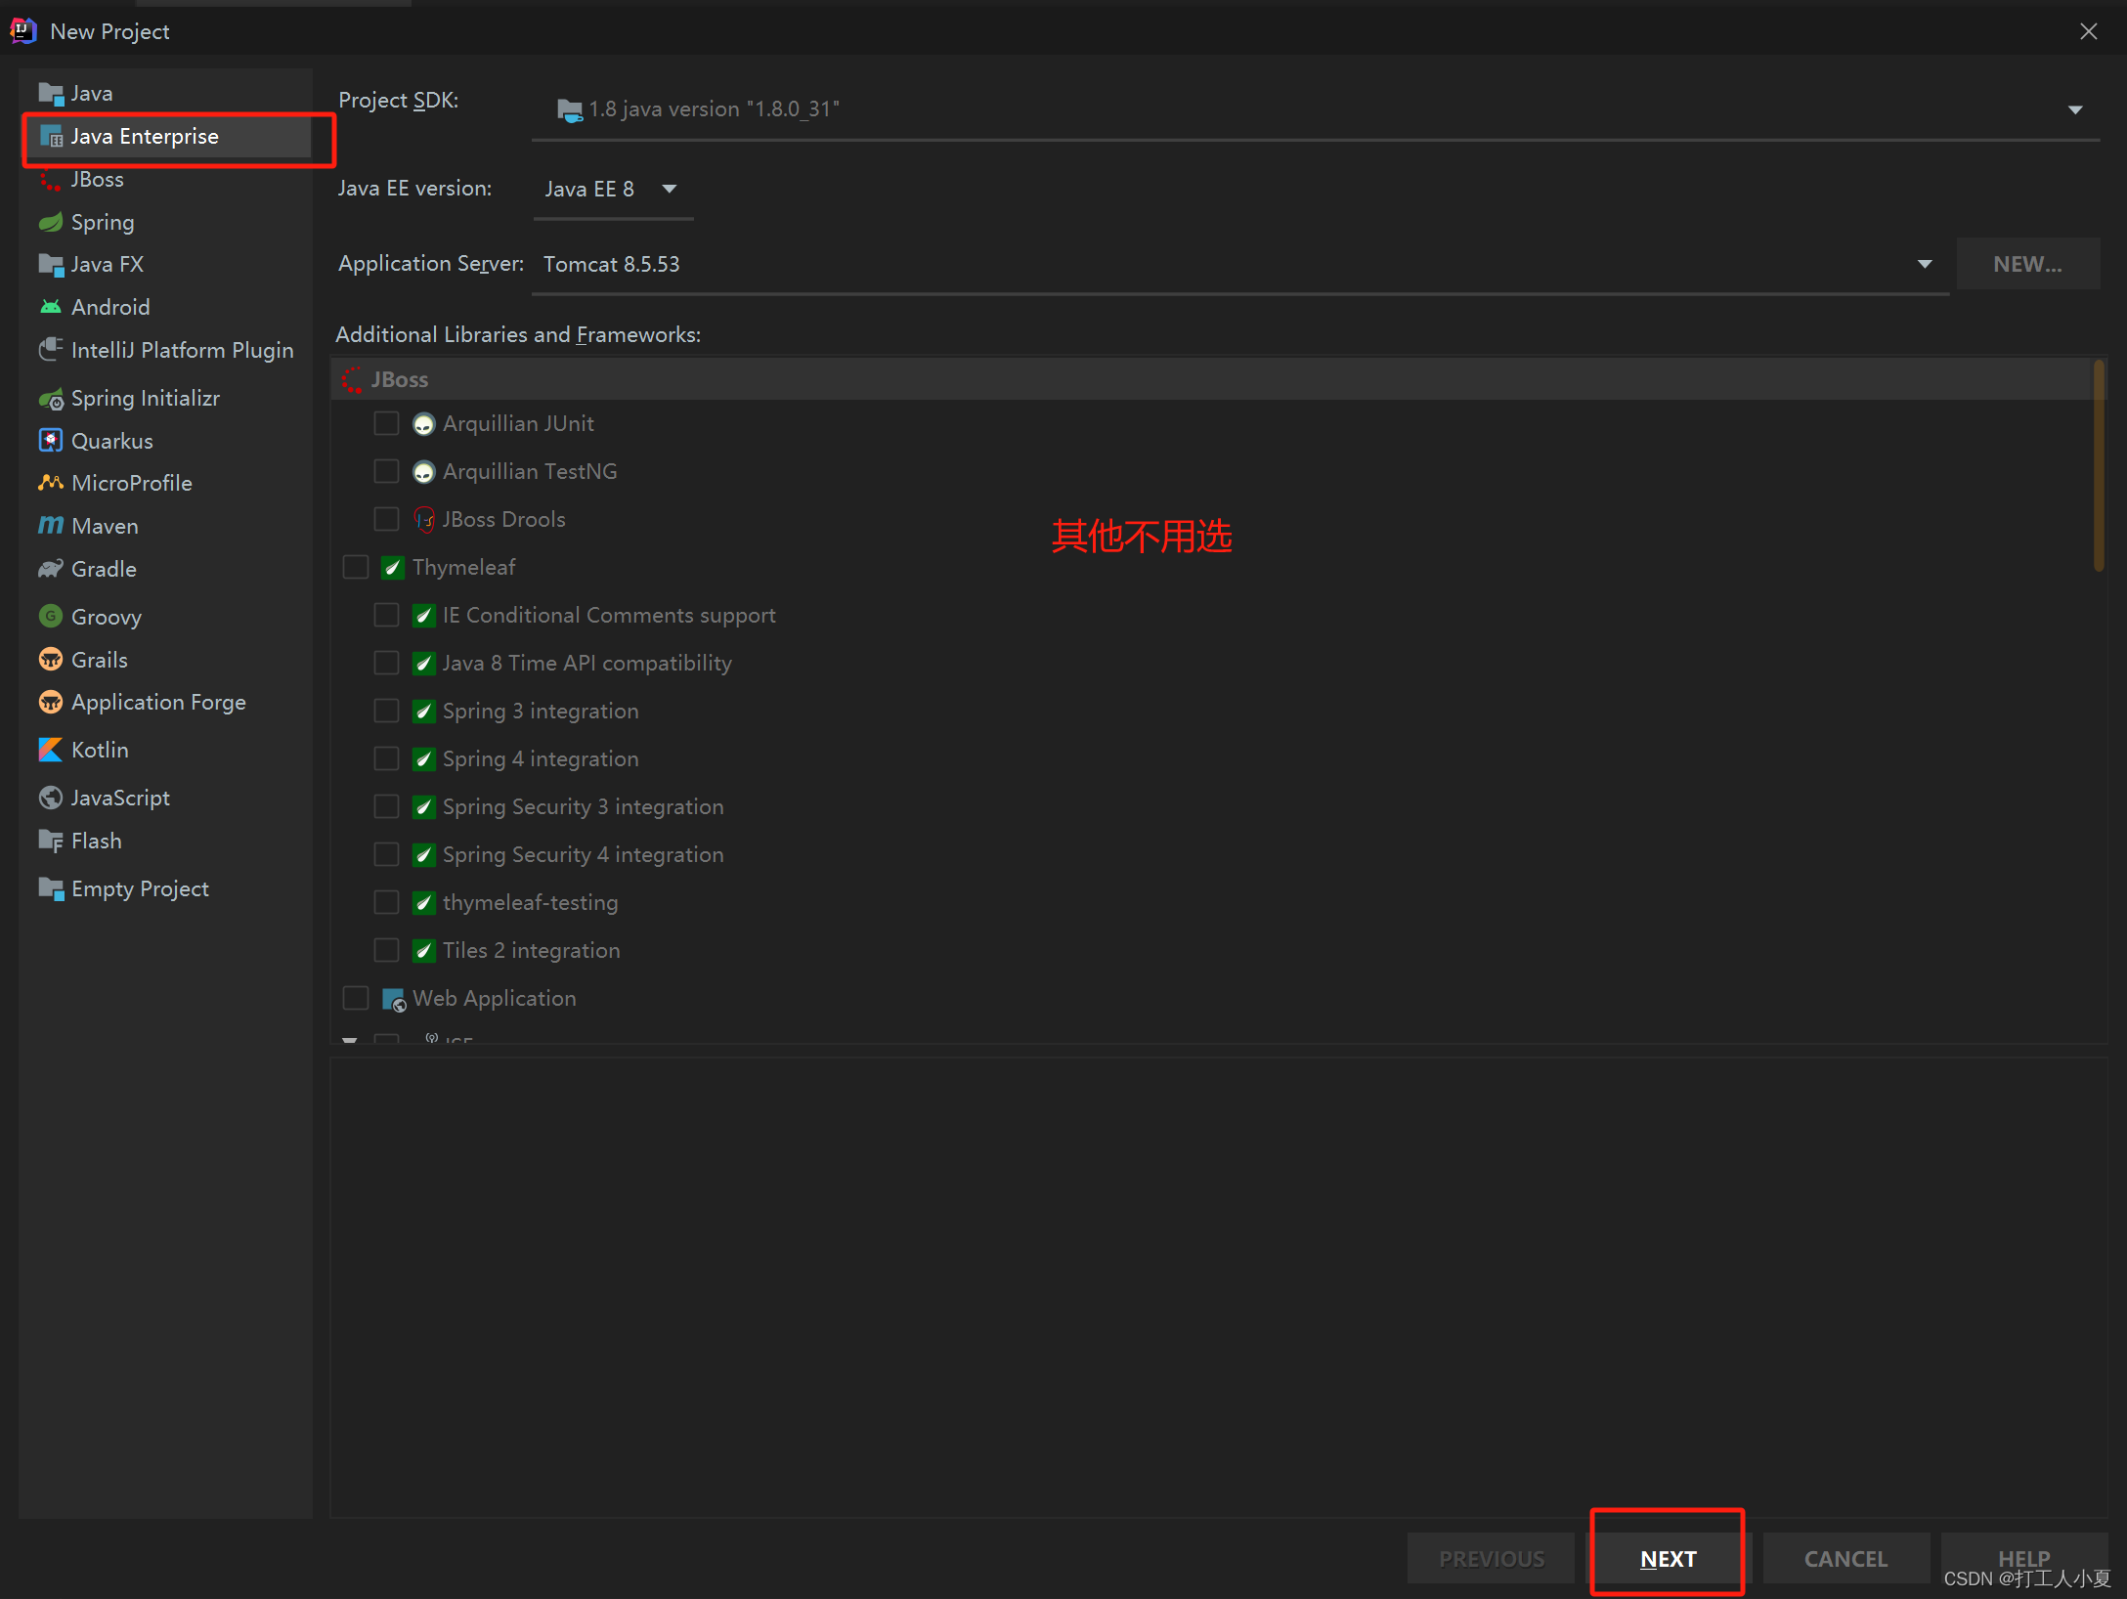Image resolution: width=2127 pixels, height=1599 pixels.
Task: Click the NEXT button
Action: point(1668,1558)
